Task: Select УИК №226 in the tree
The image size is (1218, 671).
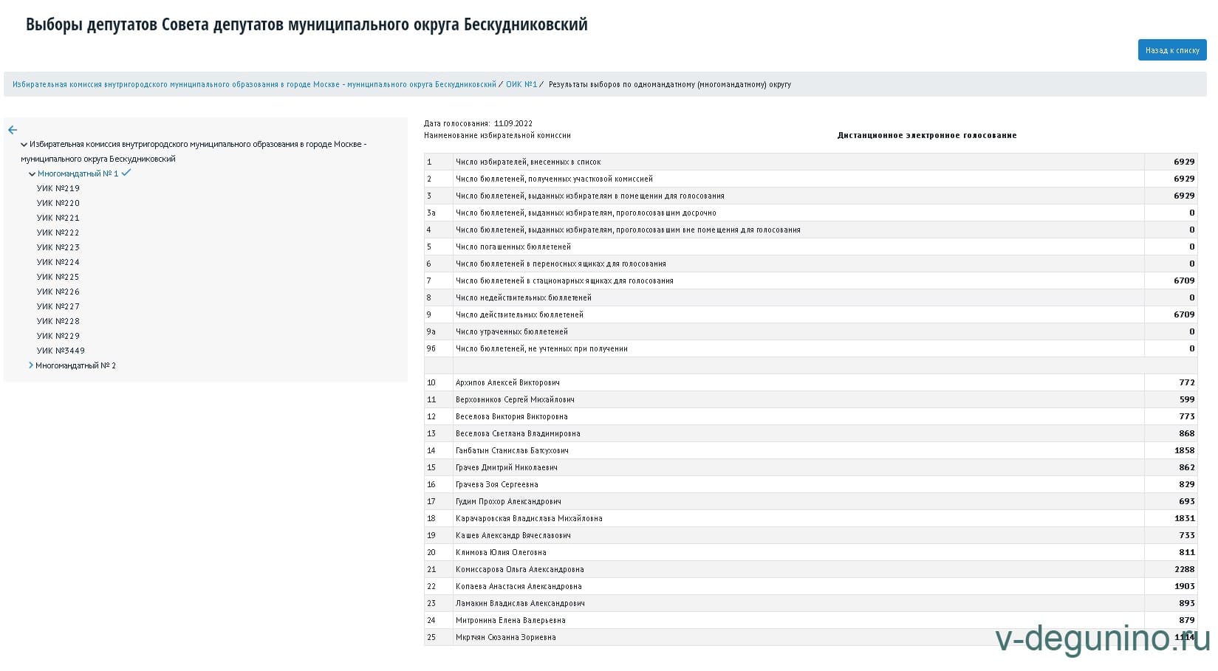Action: click(58, 292)
